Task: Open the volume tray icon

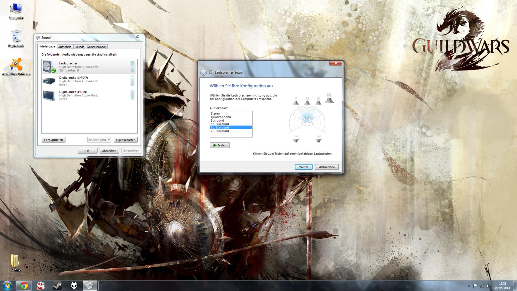Action: (488, 286)
